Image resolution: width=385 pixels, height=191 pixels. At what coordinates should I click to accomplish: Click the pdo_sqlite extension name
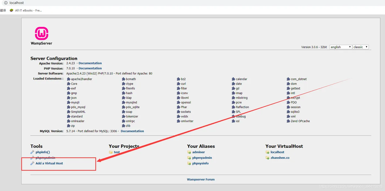133,107
